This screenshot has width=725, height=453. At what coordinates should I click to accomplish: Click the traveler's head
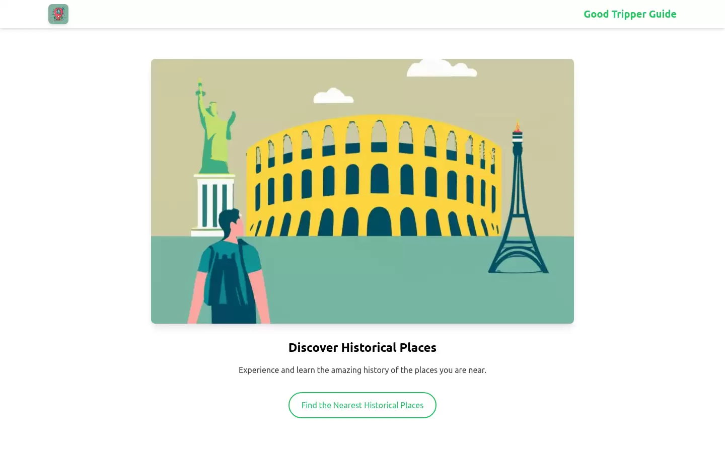(x=231, y=224)
